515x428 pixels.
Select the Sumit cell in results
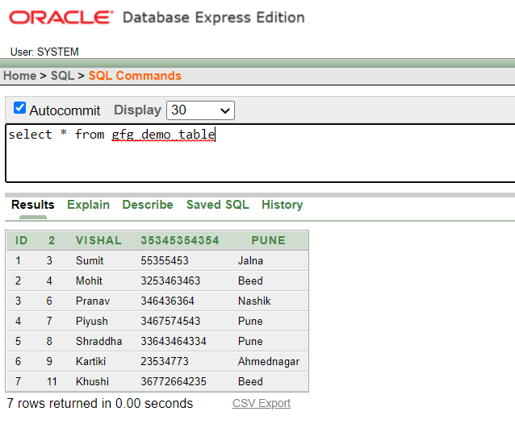click(x=90, y=260)
